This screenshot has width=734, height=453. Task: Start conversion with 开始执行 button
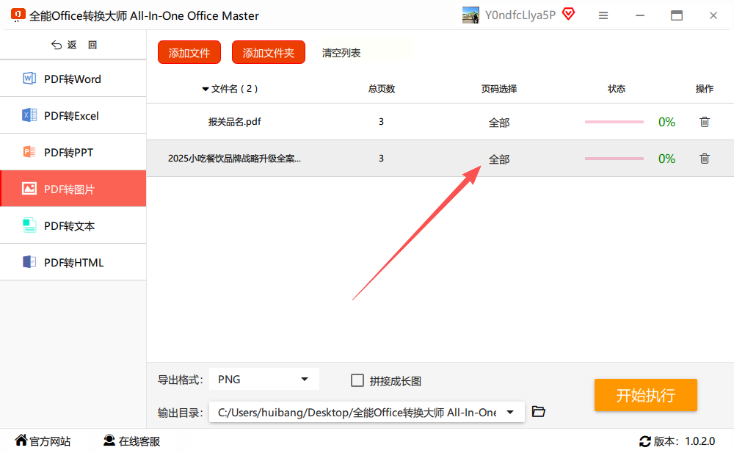(645, 395)
